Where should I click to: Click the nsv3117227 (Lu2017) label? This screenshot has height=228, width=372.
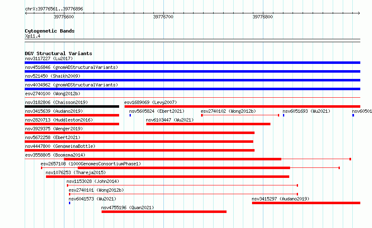coord(49,58)
